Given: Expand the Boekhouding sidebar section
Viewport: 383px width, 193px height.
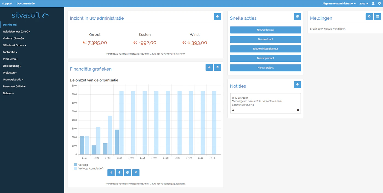Looking at the screenshot, I should pyautogui.click(x=12, y=66).
